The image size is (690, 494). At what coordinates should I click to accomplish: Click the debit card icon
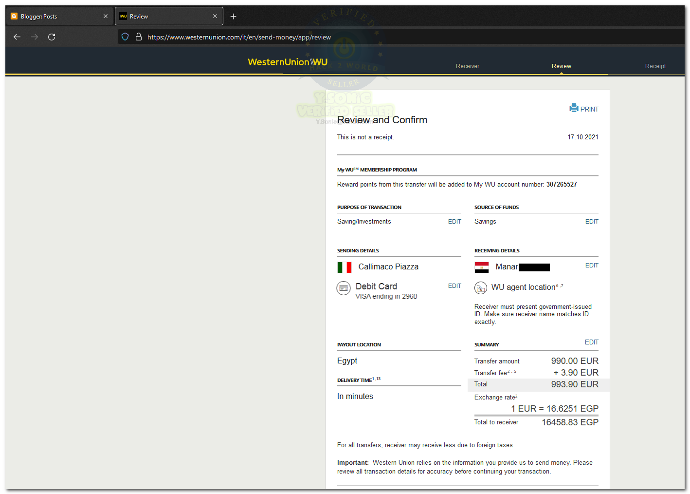tap(344, 288)
